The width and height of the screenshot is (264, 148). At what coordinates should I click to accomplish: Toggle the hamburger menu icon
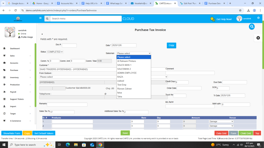coord(40,18)
